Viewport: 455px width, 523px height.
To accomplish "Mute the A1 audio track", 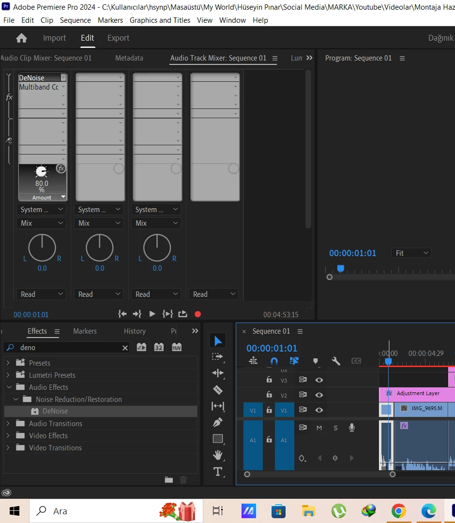I will tap(319, 428).
